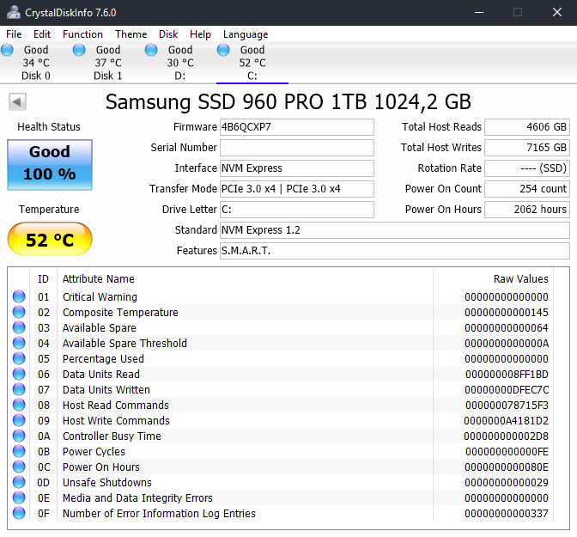Click the blue orb beside Data Units Written
Screen dimensions: 577x537
[x=19, y=389]
